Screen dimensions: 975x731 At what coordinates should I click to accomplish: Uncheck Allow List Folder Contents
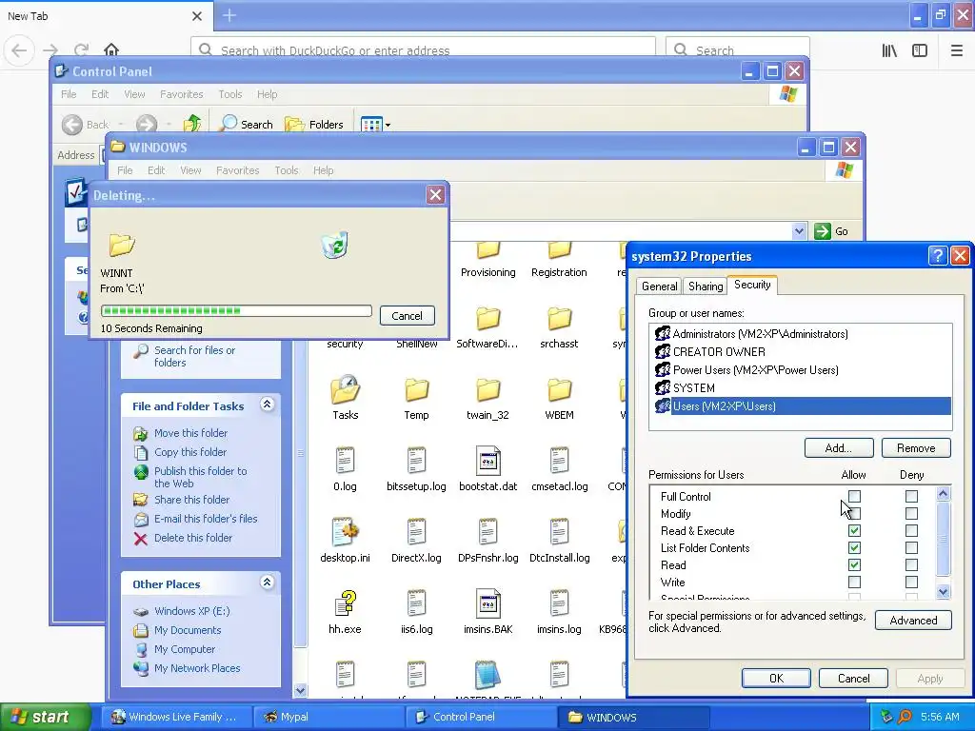[x=854, y=547]
